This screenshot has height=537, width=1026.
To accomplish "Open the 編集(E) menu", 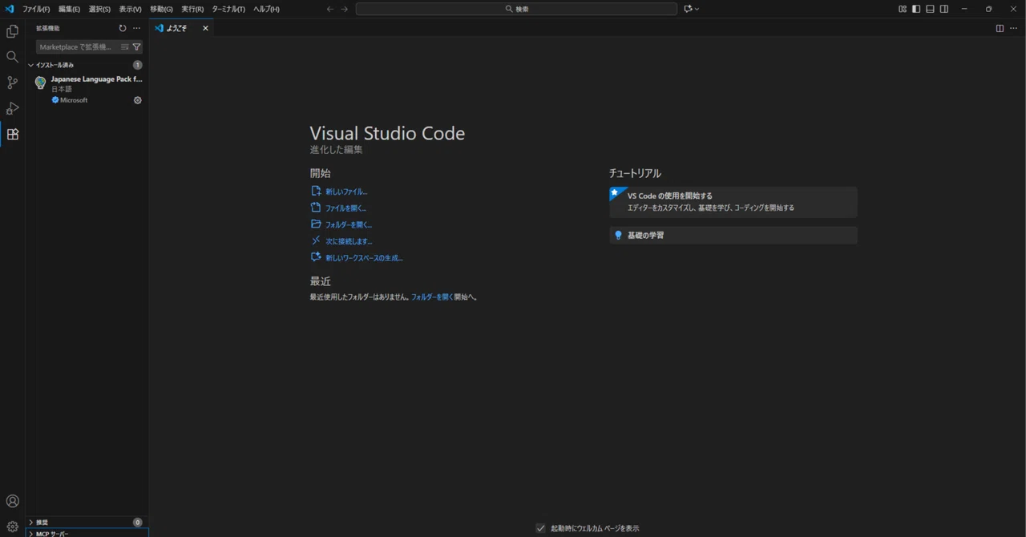I will tap(69, 9).
